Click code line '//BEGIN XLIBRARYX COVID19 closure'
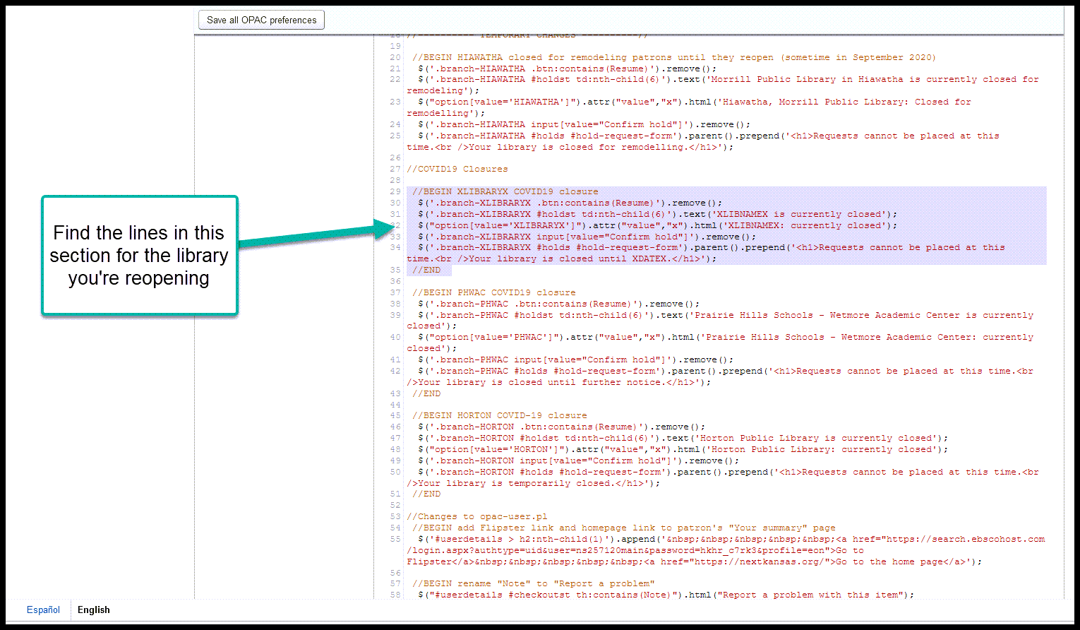 505,191
